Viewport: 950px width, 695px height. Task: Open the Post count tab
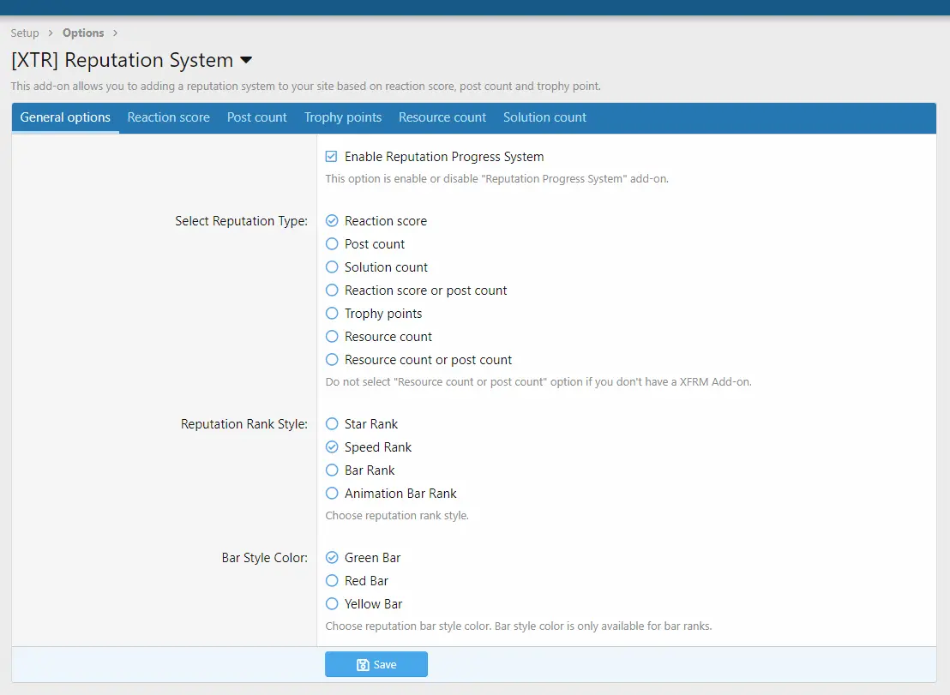point(257,117)
